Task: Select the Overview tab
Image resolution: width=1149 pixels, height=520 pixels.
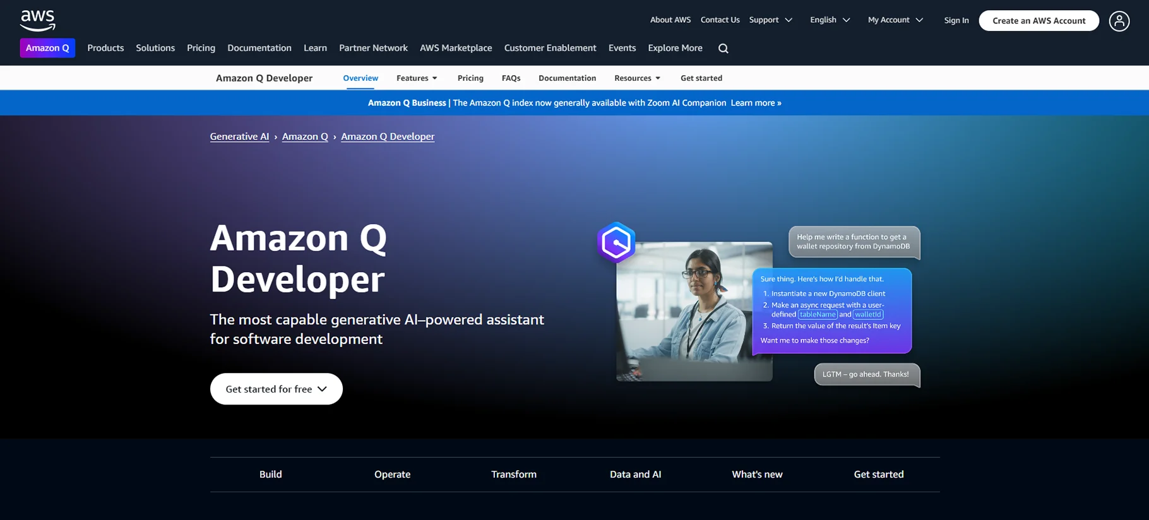Action: 360,78
